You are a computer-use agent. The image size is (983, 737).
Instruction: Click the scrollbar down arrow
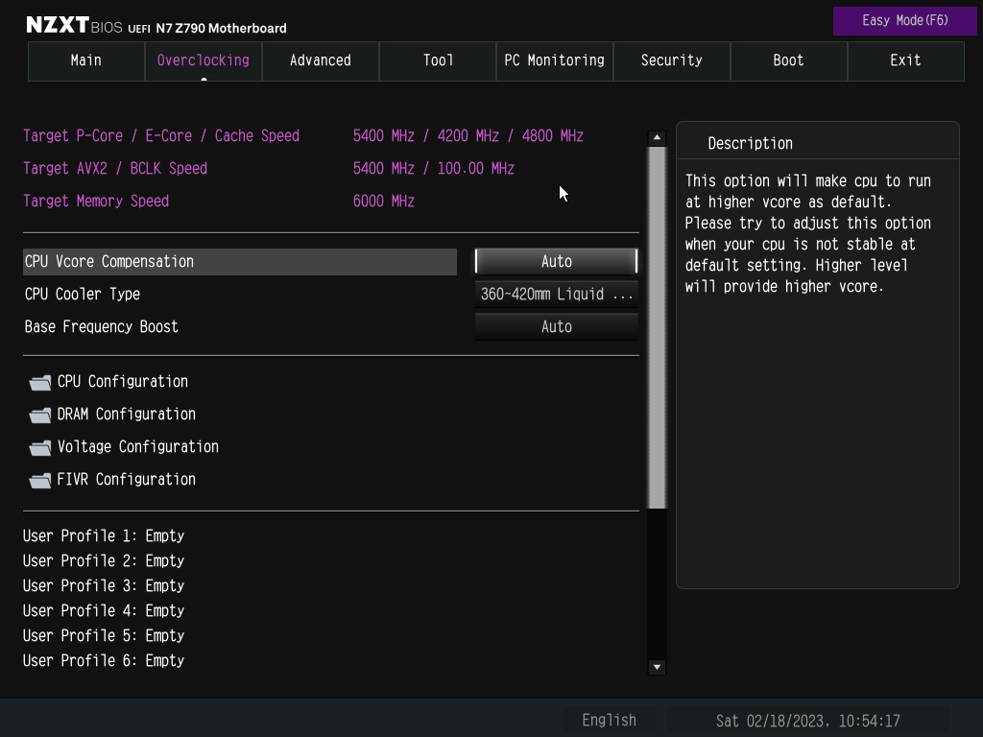[657, 666]
